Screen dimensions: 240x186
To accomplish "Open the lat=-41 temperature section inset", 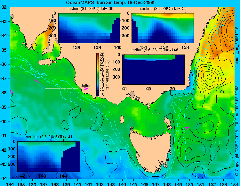I will click(x=49, y=156).
